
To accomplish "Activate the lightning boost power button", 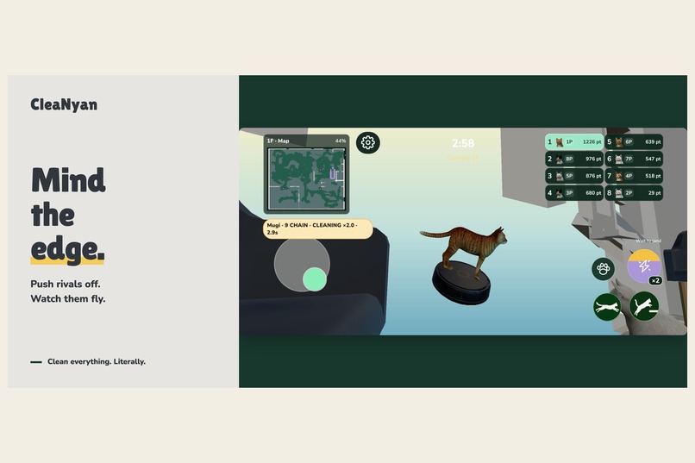I will [x=644, y=266].
